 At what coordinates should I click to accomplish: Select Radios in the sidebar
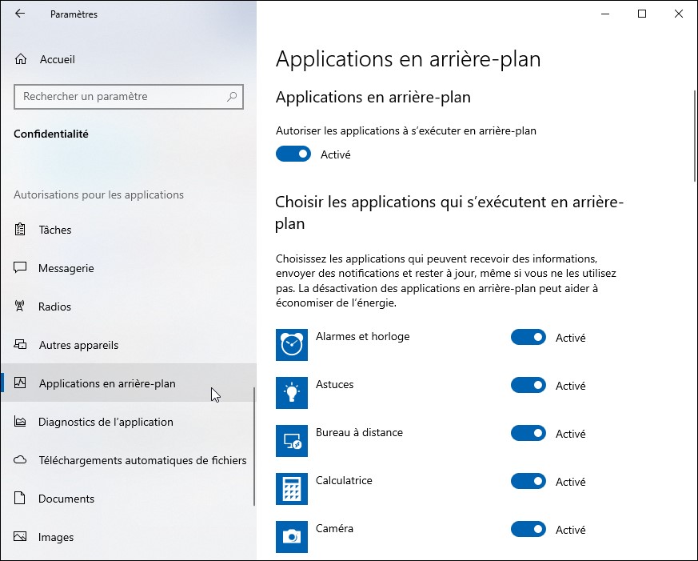click(54, 307)
